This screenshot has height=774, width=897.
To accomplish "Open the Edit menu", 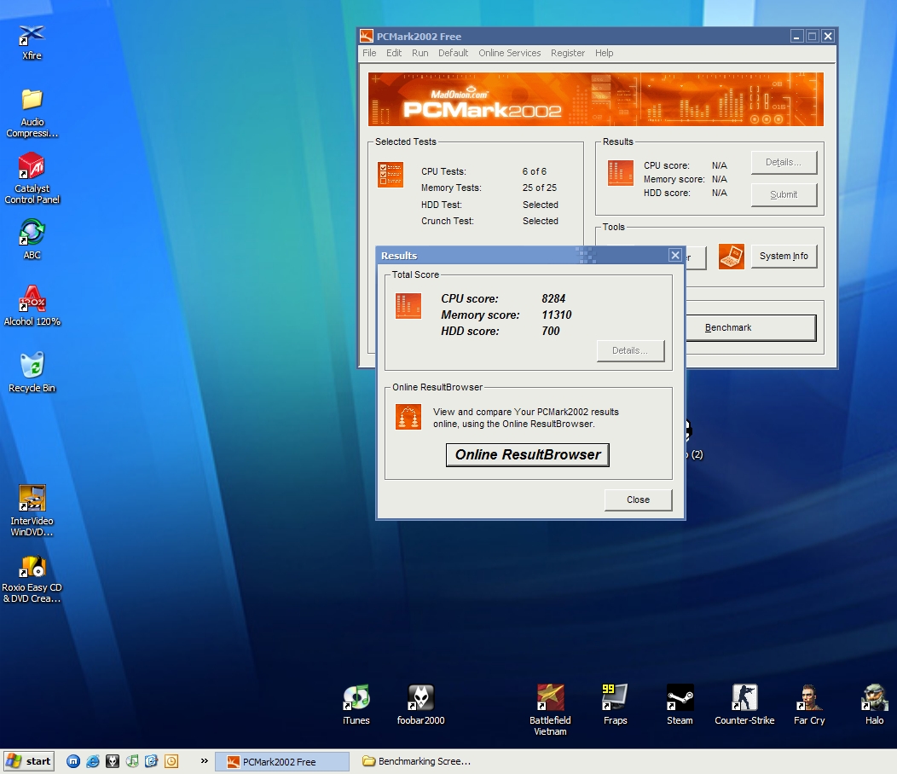I will [394, 53].
